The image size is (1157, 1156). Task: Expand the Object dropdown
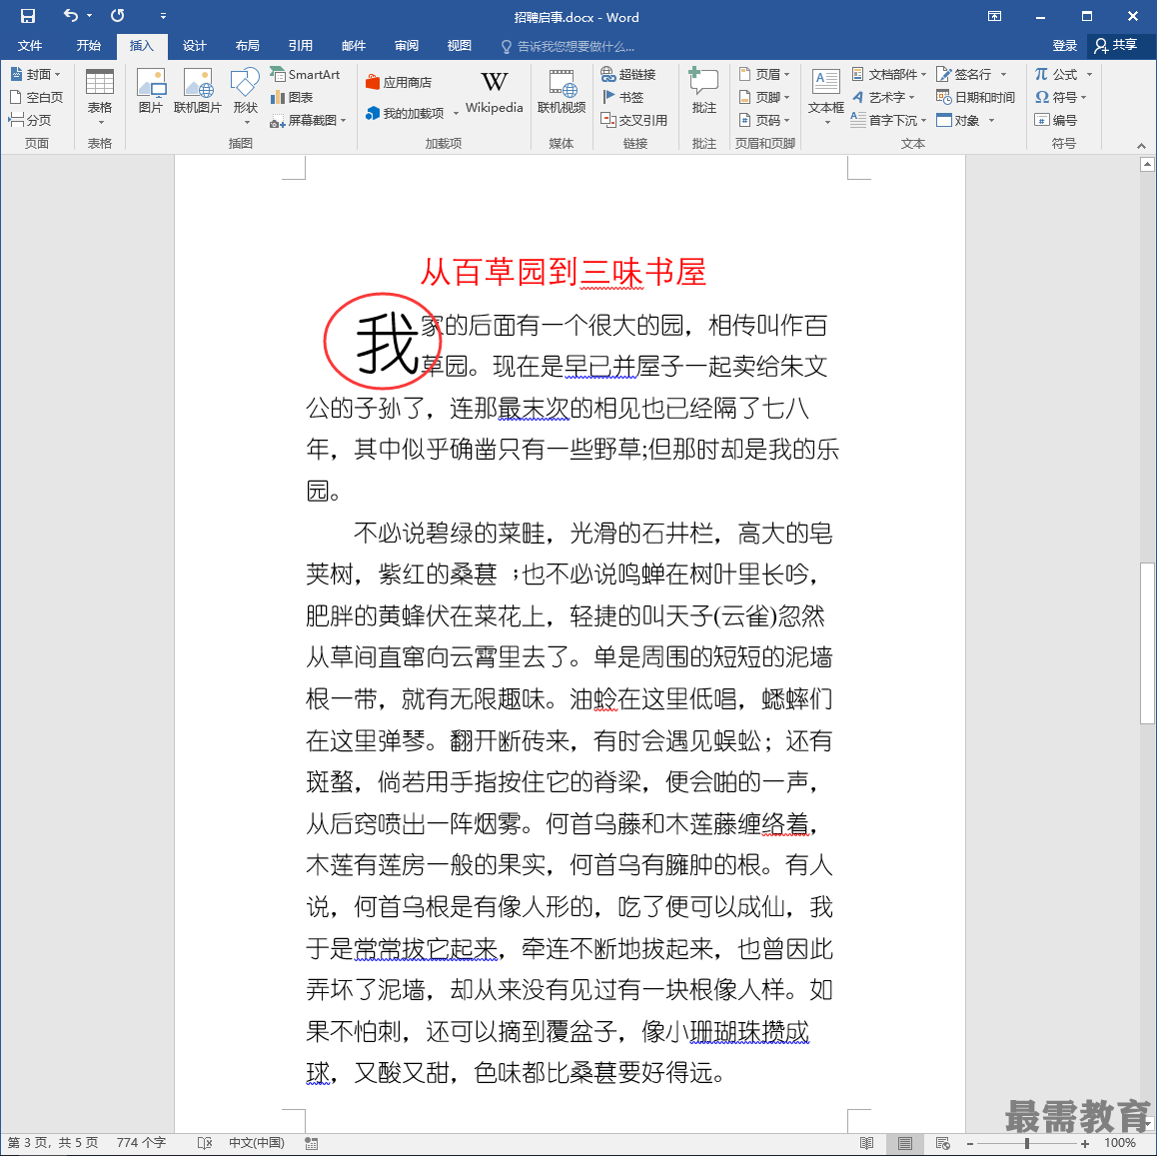coord(992,120)
